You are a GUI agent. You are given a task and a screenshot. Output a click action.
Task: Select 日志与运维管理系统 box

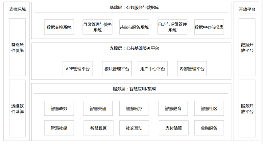(173, 27)
